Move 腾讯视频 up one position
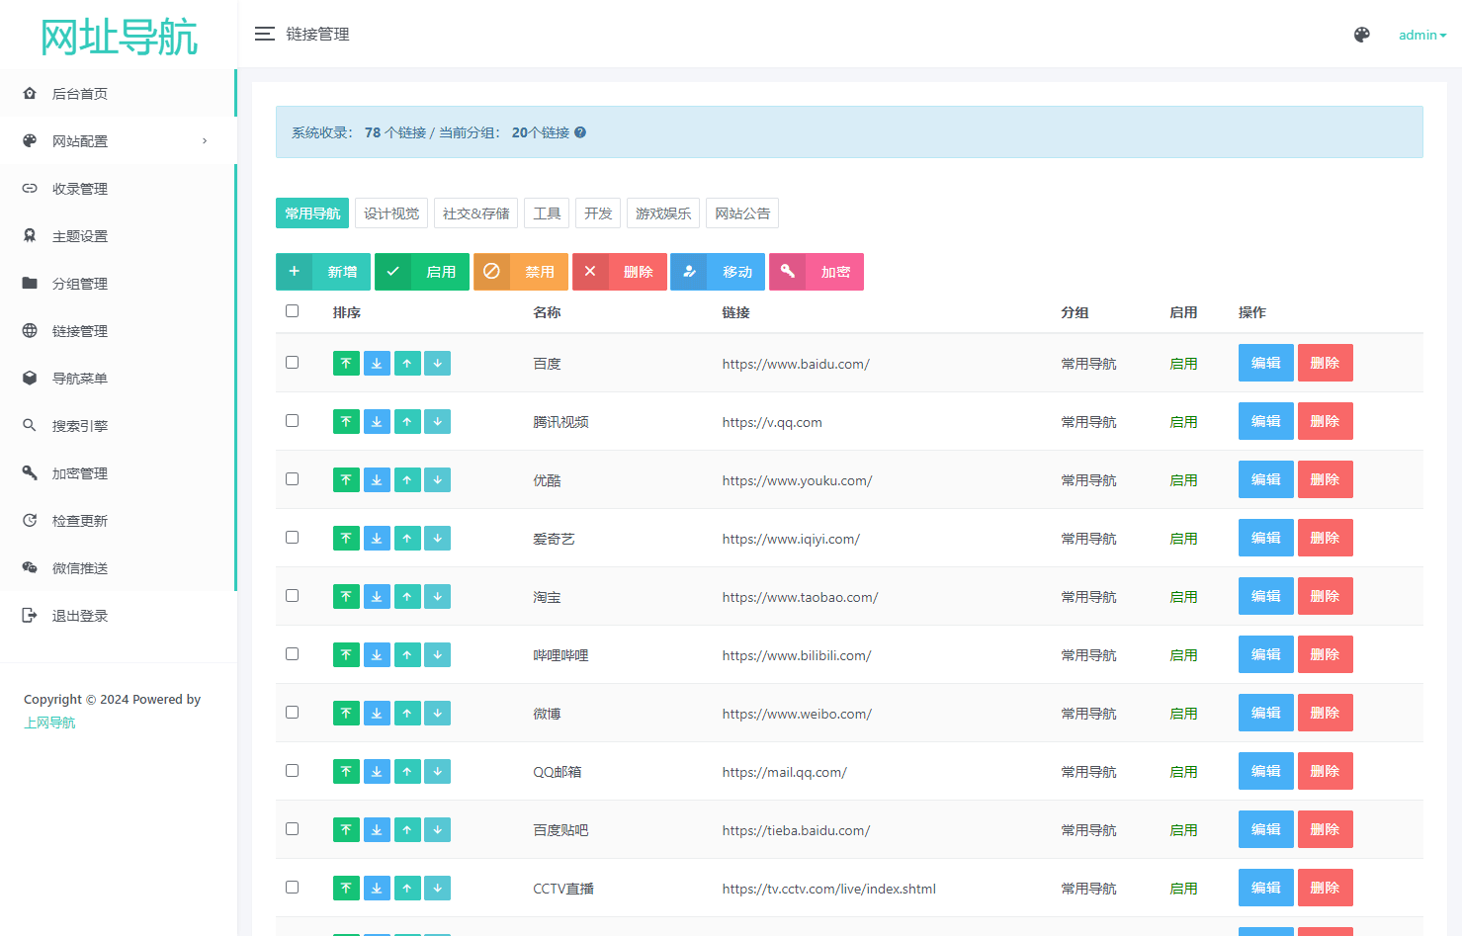Screen dimensions: 1462x936 click(407, 422)
